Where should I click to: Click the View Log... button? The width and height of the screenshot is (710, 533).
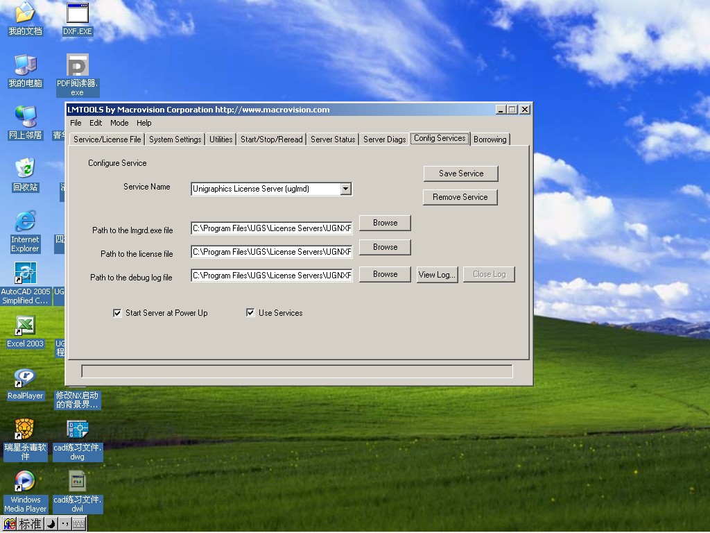tap(437, 274)
